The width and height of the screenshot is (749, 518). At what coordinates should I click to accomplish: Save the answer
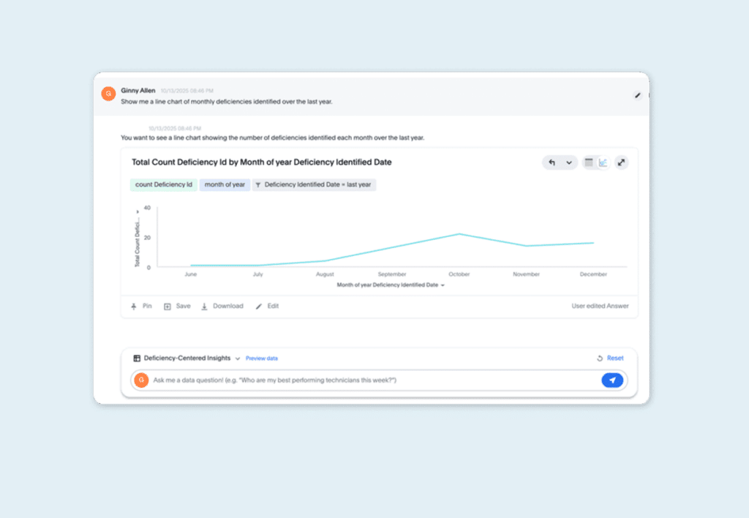[177, 306]
